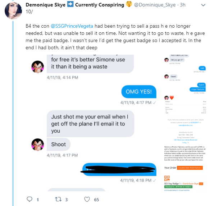
Task: Click the Vegeta avatar beside the 4:14 PM message
Action: [38, 67]
